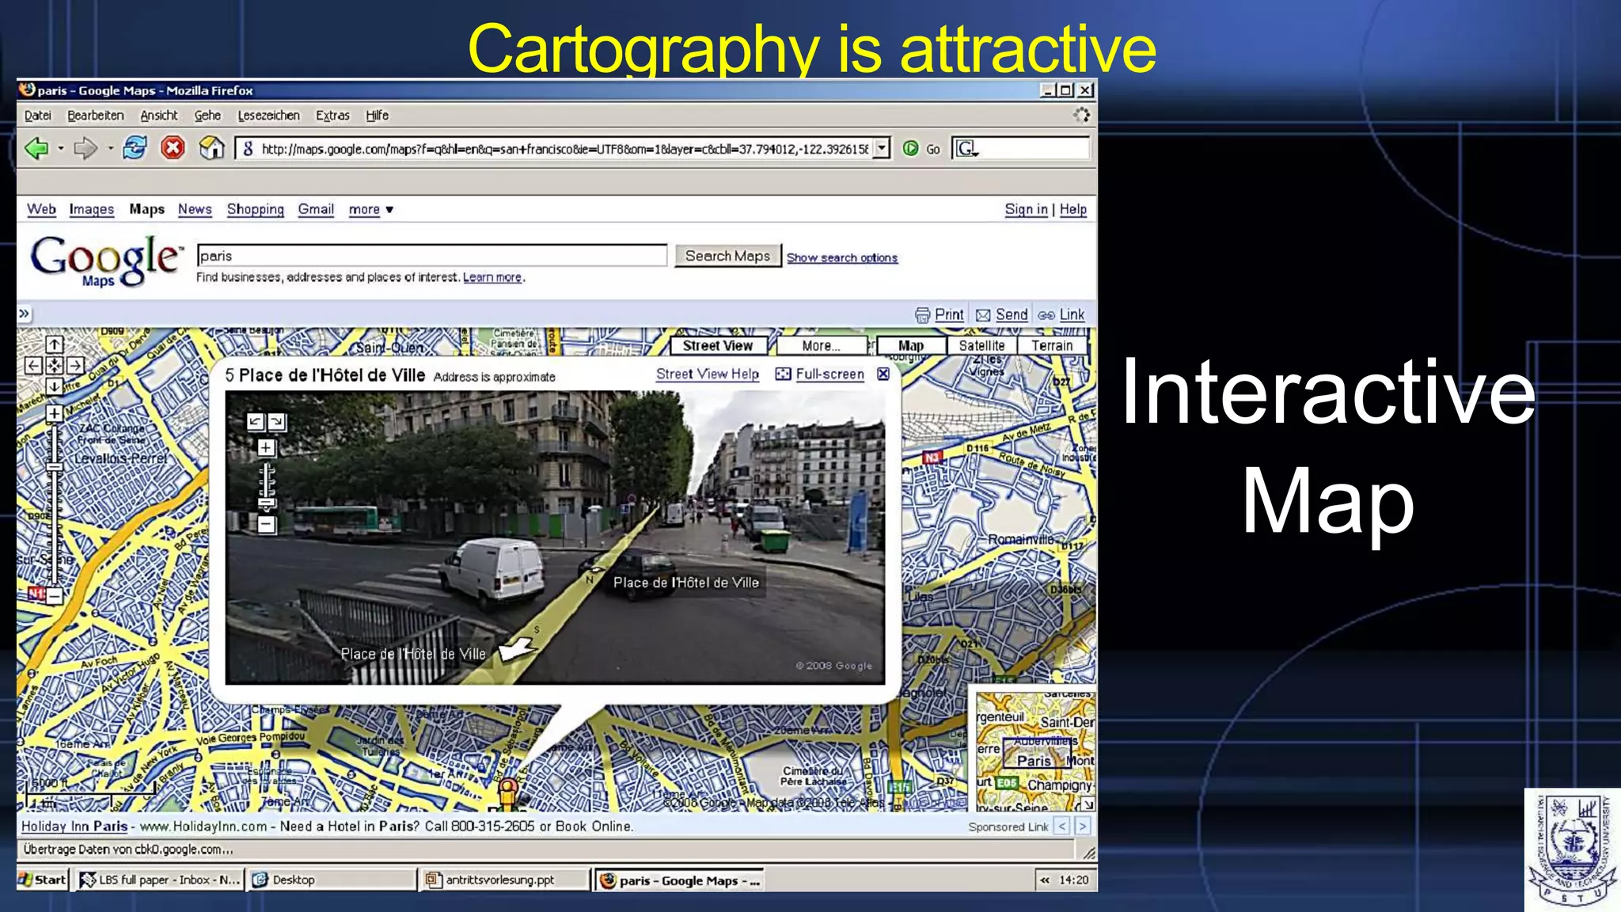Switch to antrittsvorlesung.ppt taskbar item
Screen dimensions: 1621x912
(x=505, y=880)
